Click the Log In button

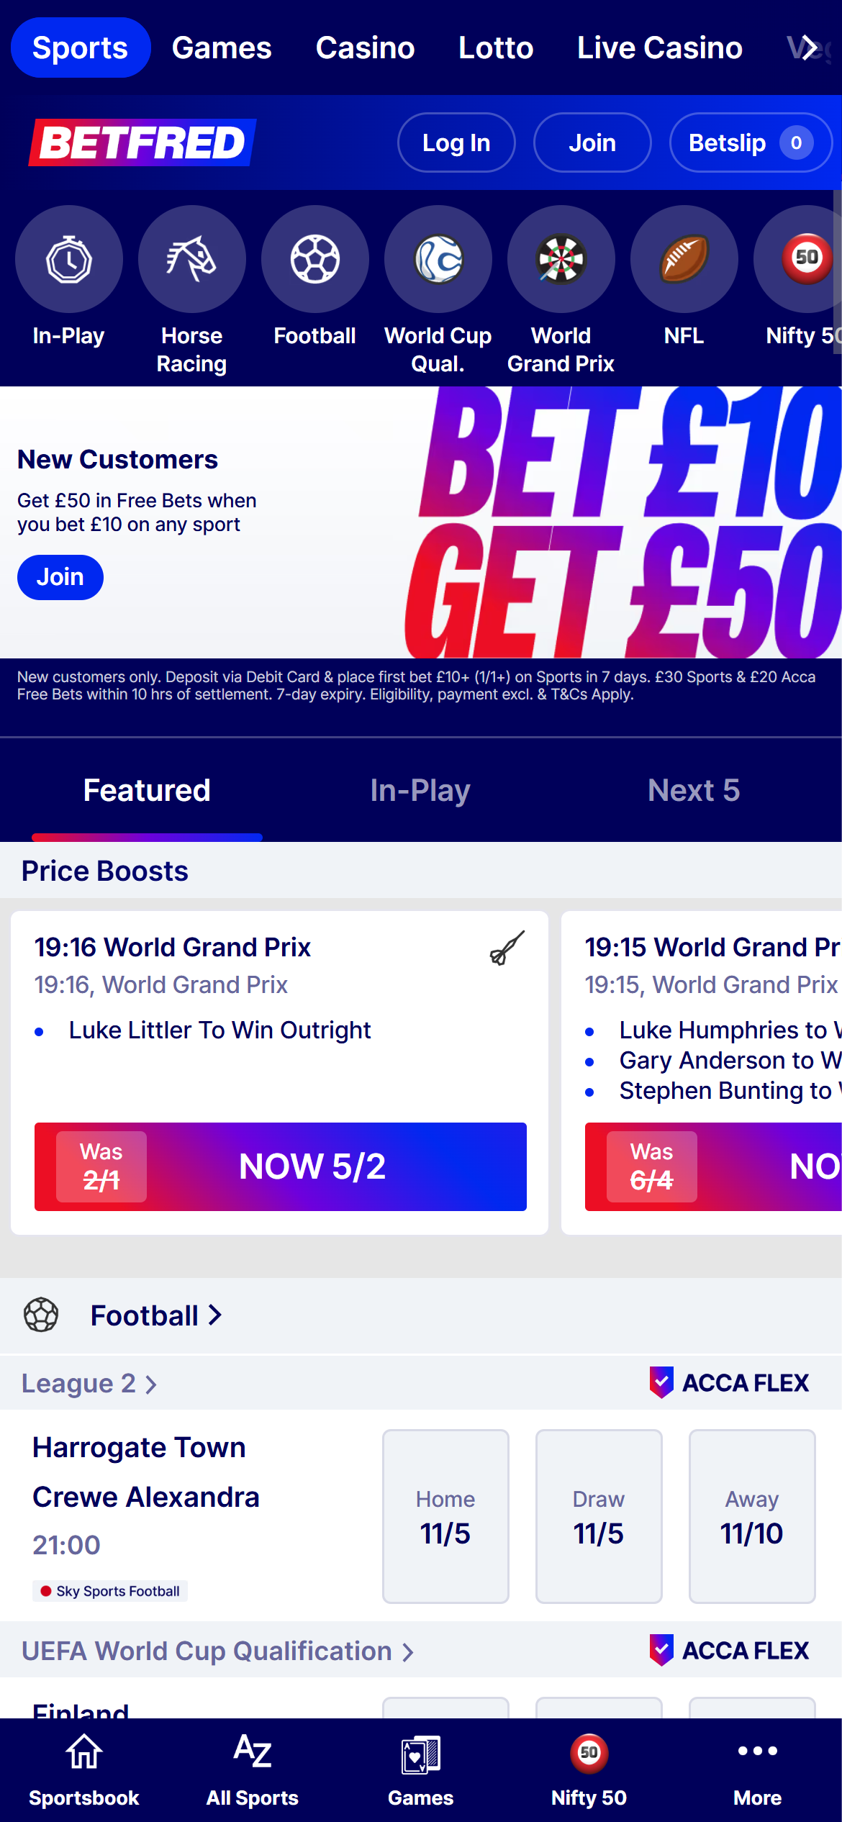(456, 142)
